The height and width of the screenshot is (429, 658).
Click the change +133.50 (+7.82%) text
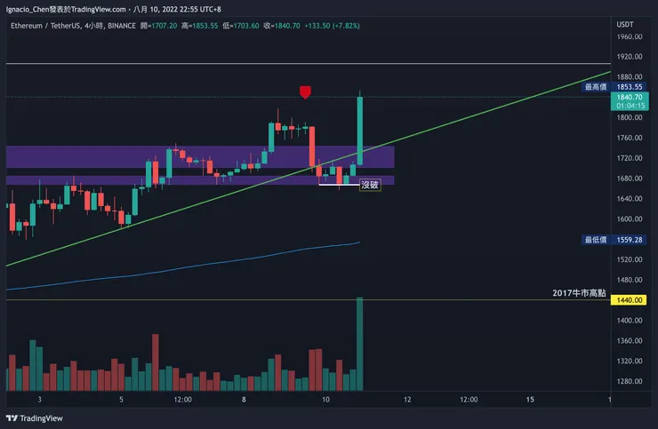tap(332, 26)
